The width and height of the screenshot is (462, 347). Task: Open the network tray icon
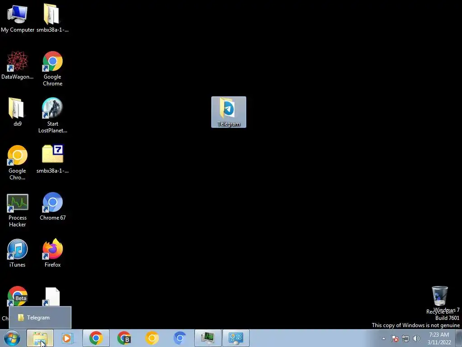coord(406,338)
